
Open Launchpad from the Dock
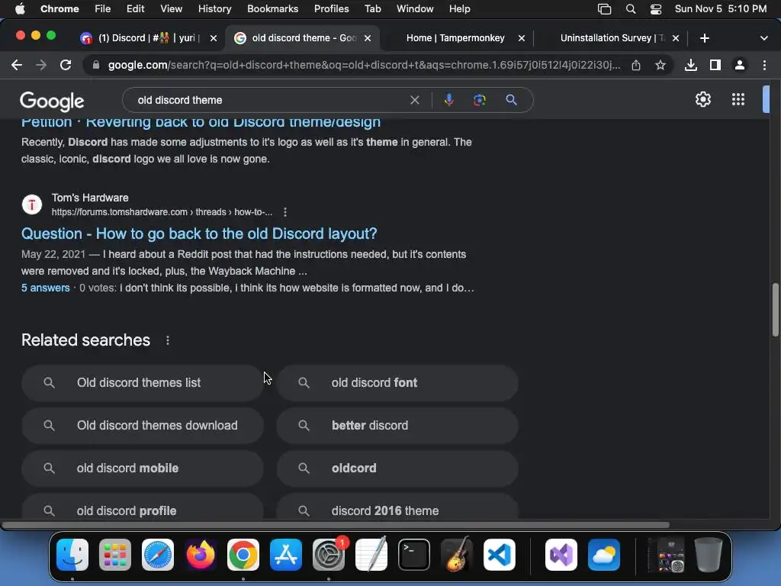point(115,555)
